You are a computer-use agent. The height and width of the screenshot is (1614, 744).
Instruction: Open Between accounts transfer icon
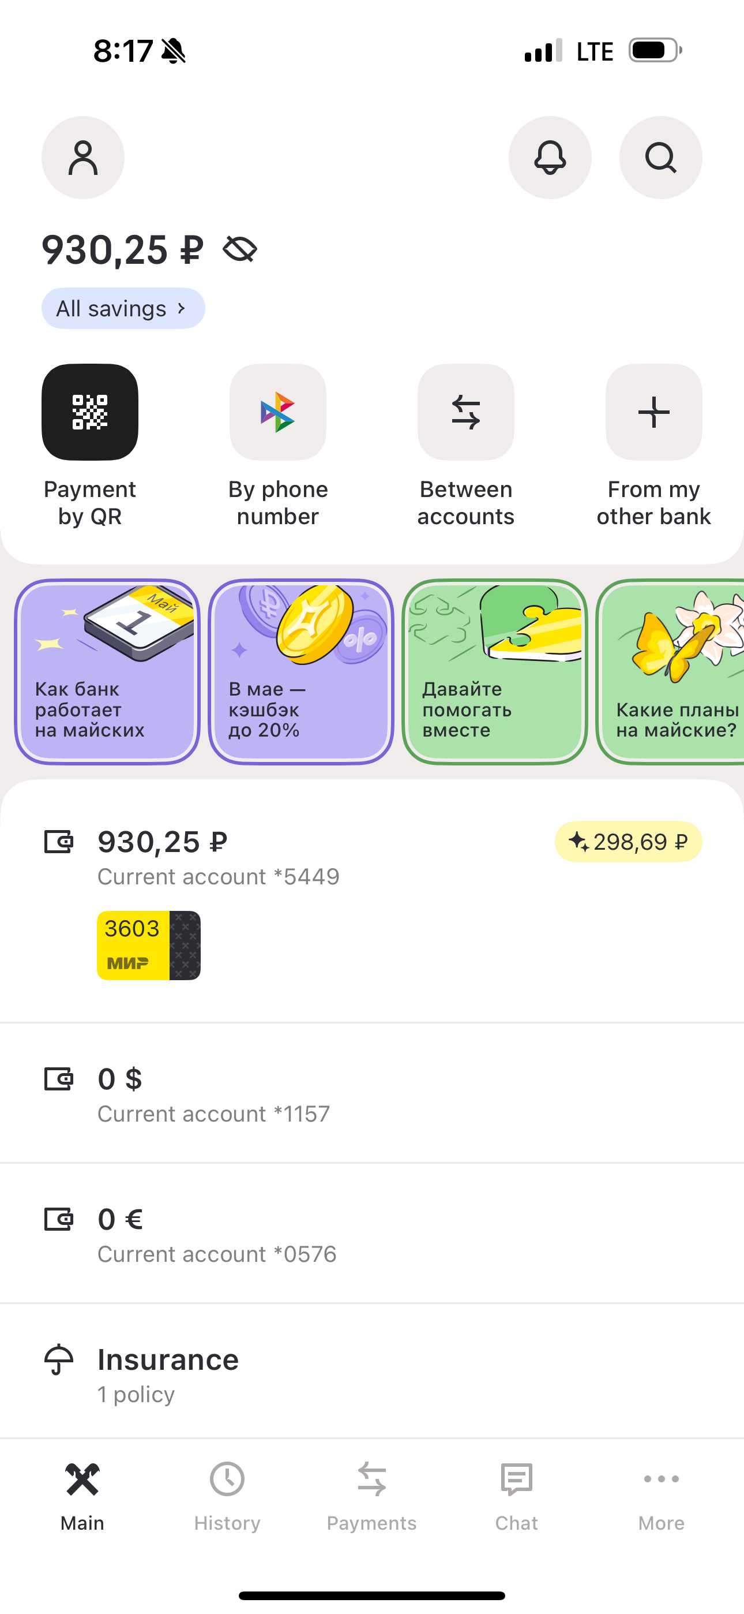[x=466, y=412]
